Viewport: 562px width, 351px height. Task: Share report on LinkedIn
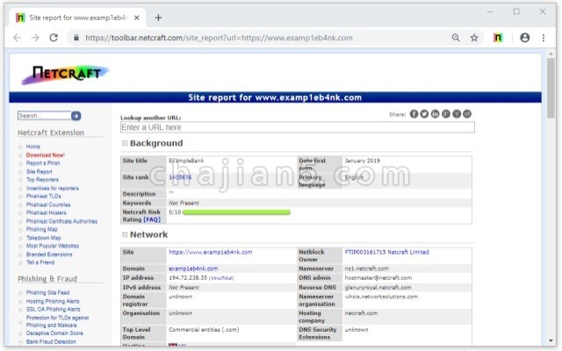[x=436, y=114]
